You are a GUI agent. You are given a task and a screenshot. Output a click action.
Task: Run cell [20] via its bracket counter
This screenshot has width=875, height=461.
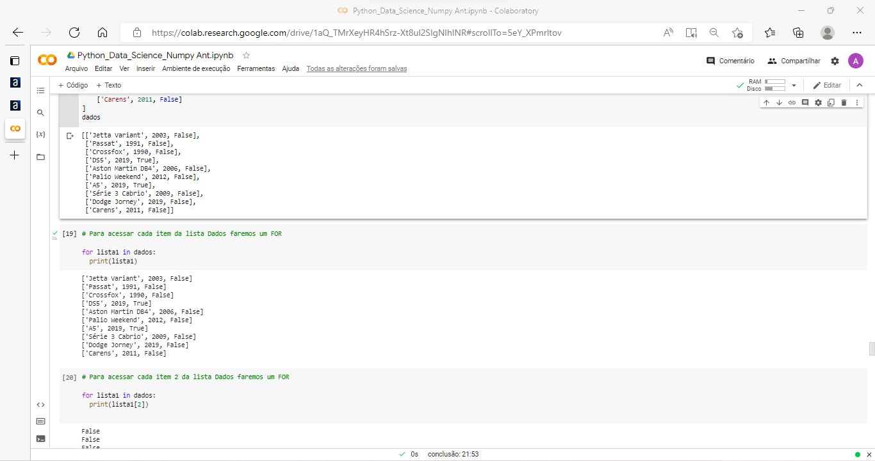[69, 377]
